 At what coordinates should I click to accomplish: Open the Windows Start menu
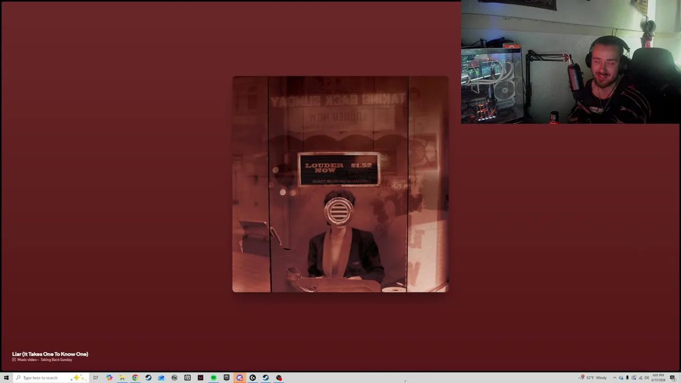coord(6,378)
